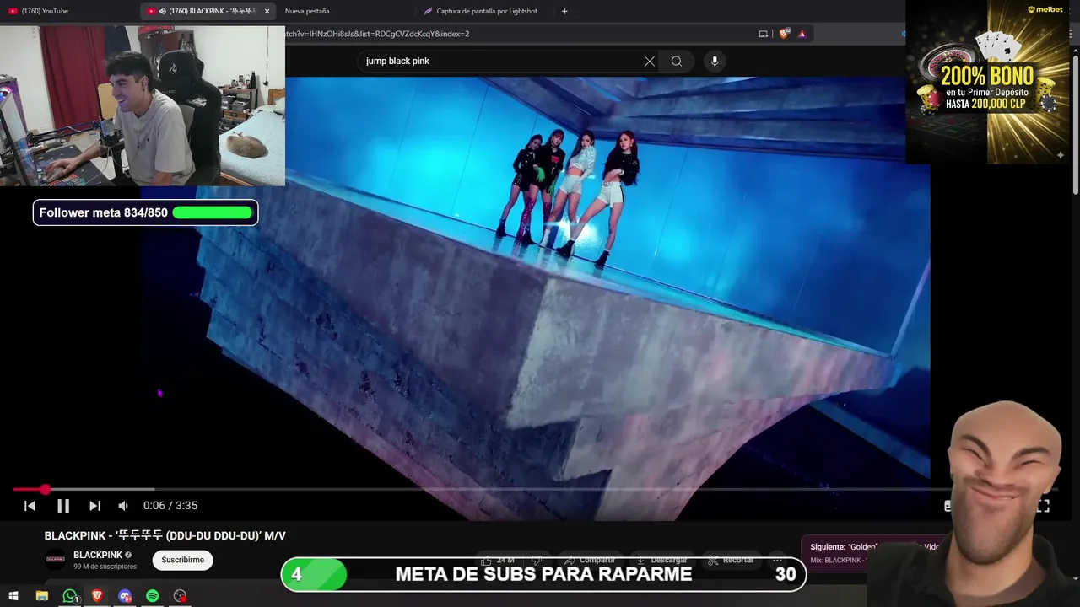This screenshot has height=607, width=1080.
Task: Switch to the '(1760) YouTube' tab
Action: point(67,11)
